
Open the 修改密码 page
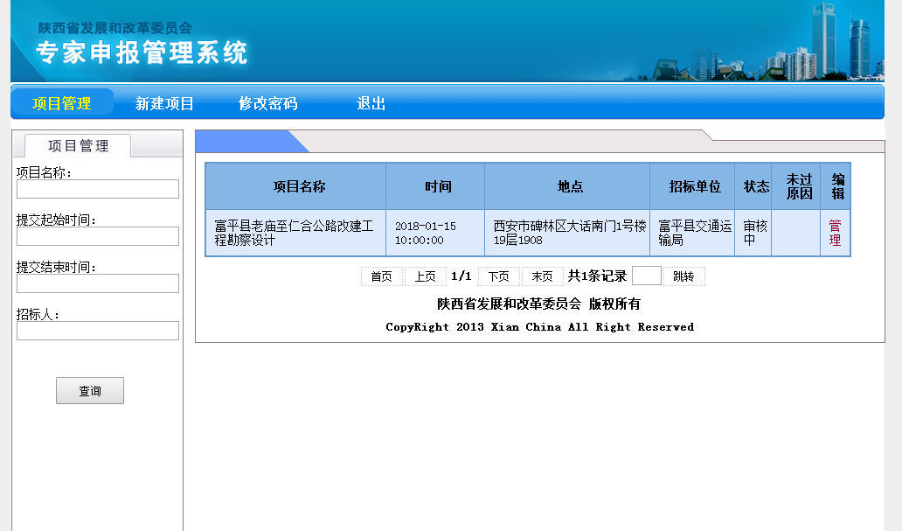click(267, 103)
